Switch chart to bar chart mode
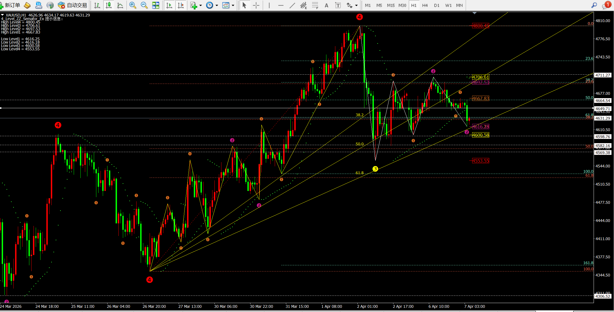Screen dimensions: 614x312 pyautogui.click(x=97, y=5)
